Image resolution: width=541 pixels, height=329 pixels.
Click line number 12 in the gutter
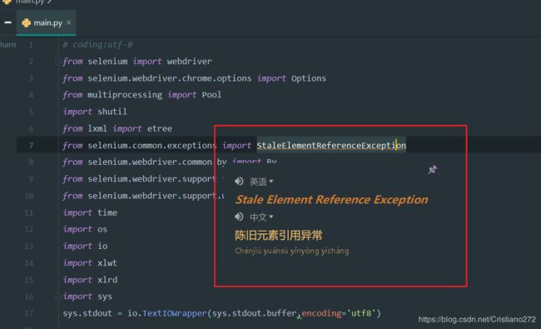(29, 229)
